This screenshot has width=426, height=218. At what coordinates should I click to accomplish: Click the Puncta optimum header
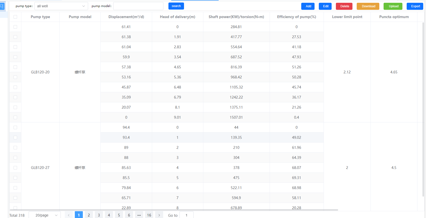(394, 17)
